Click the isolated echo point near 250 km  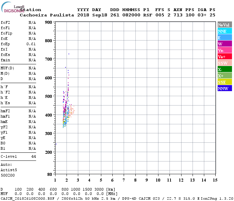[x=56, y=144]
